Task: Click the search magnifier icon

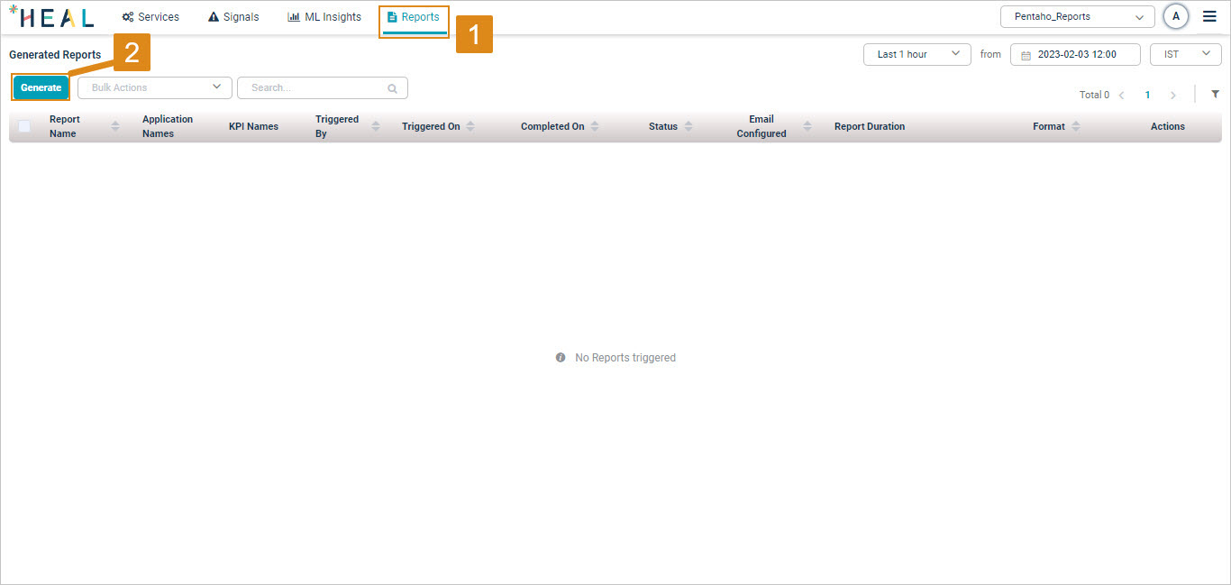Action: (392, 88)
